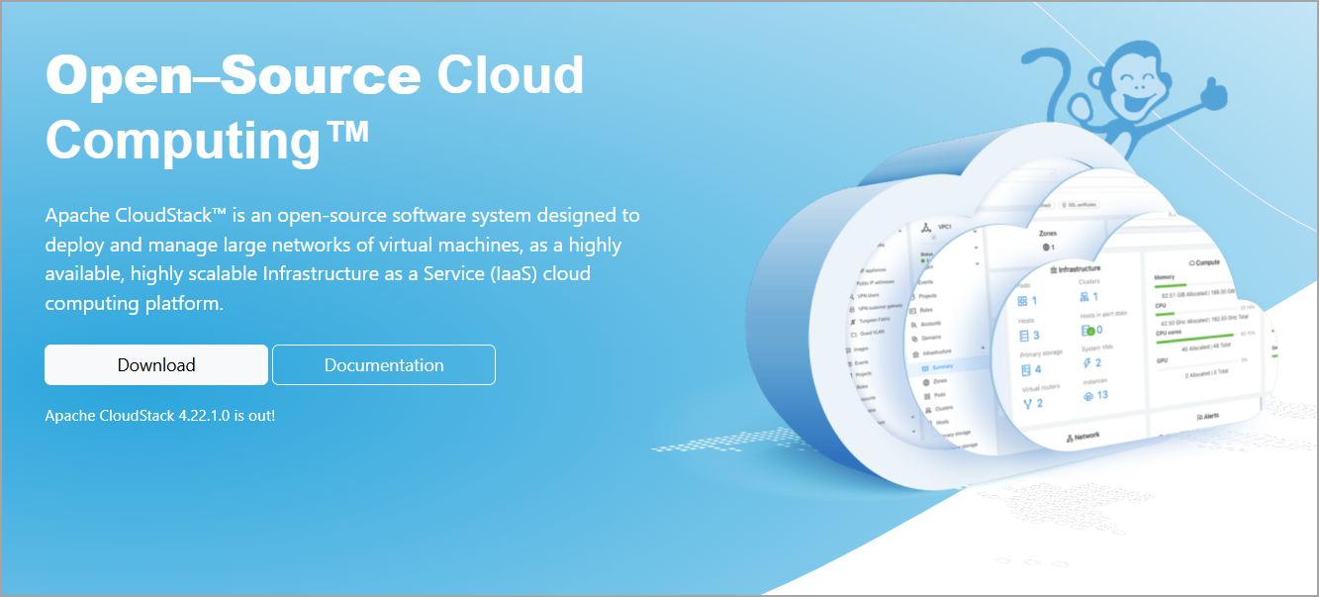1319x597 pixels.
Task: Select Domains in the illustrated sidebar
Action: [926, 339]
